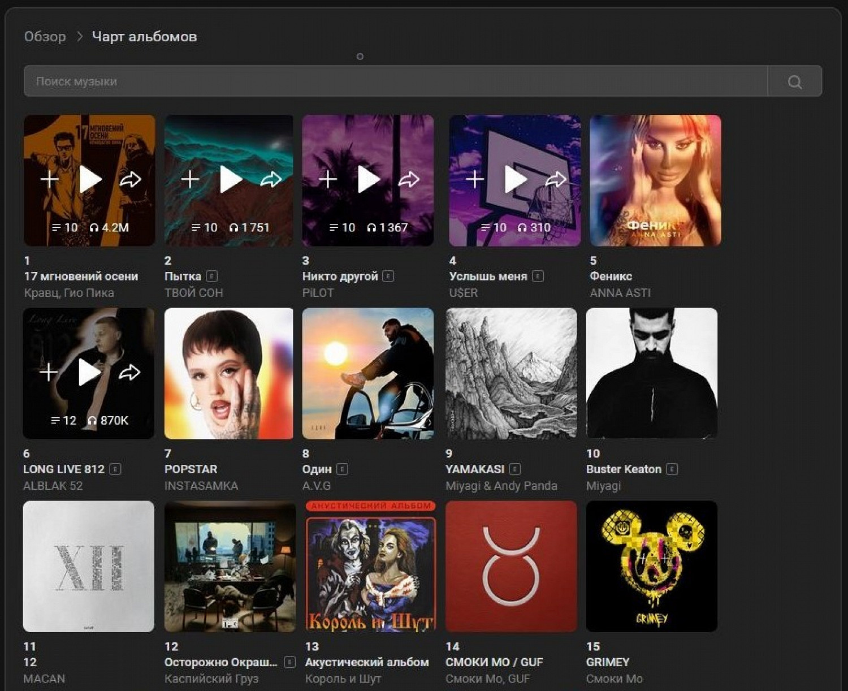Image resolution: width=848 pixels, height=691 pixels.
Task: Share the LONG LIVE 812 album
Action: [x=129, y=373]
